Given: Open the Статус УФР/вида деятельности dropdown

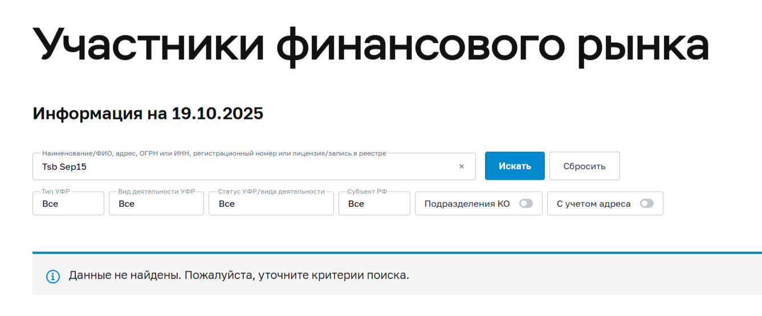Looking at the screenshot, I should [x=271, y=203].
